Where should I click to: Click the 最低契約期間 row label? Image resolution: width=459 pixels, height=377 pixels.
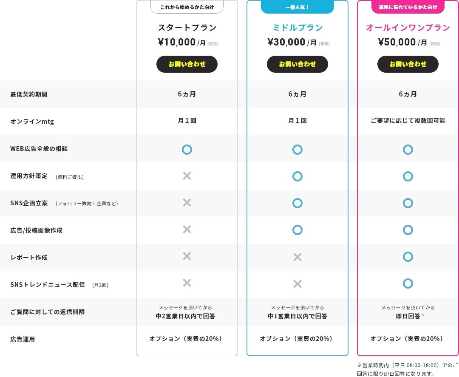coord(29,94)
